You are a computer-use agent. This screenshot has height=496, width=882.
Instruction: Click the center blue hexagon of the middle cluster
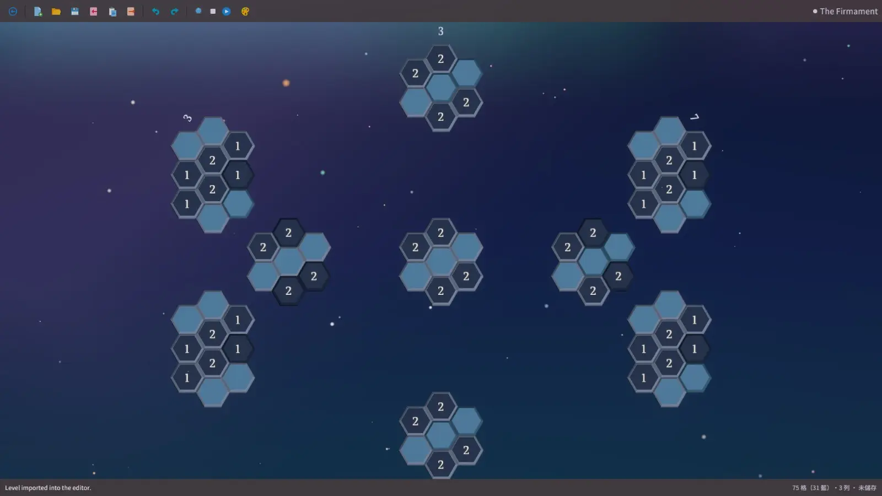click(x=440, y=262)
